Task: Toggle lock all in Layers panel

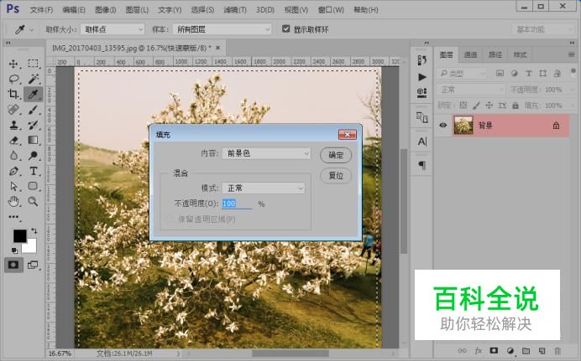Action: tap(515, 106)
